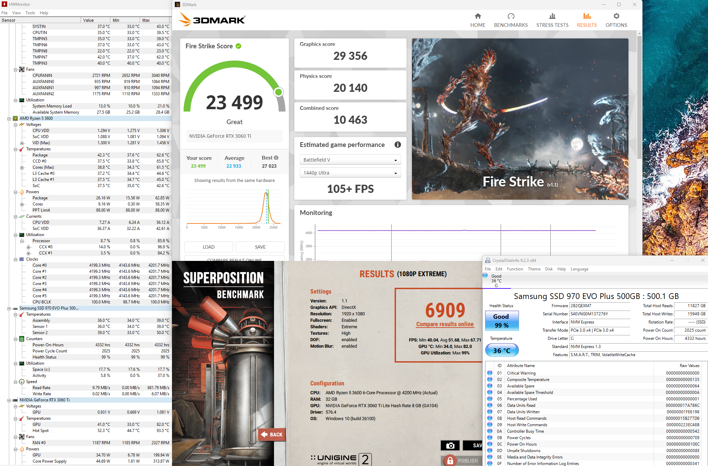Click the HWMonitor app icon in title bar

pyautogui.click(x=4, y=4)
